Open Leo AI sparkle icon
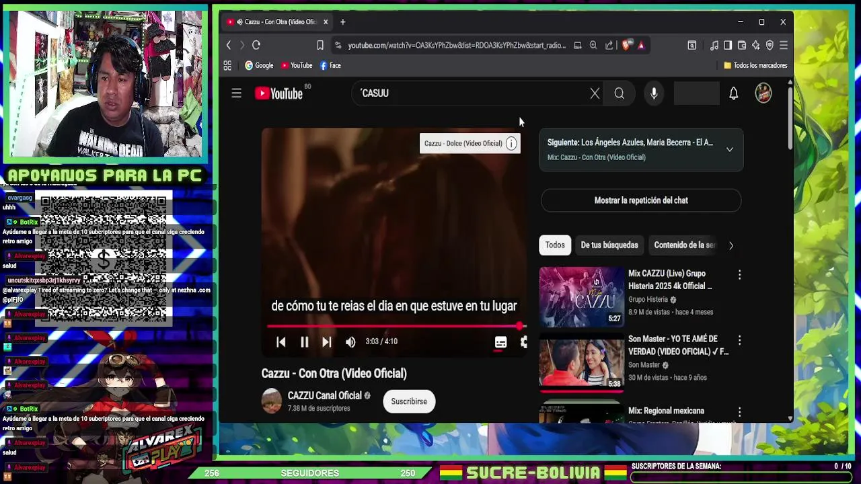The height and width of the screenshot is (484, 861). pos(756,45)
